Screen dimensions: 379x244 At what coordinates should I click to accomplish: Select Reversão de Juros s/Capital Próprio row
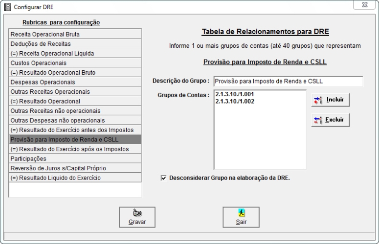[75, 168]
